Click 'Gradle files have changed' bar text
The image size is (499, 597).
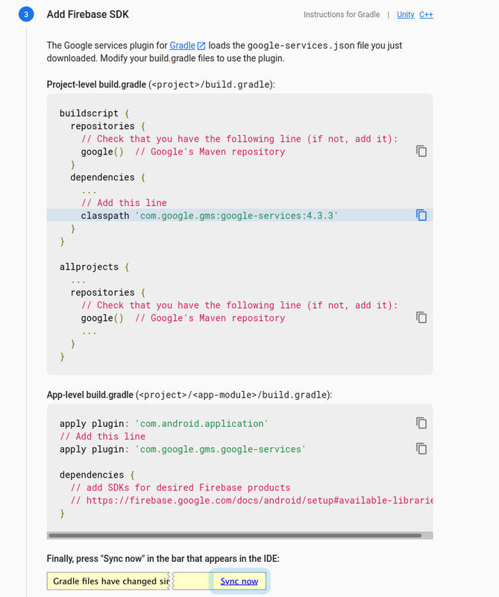111,581
